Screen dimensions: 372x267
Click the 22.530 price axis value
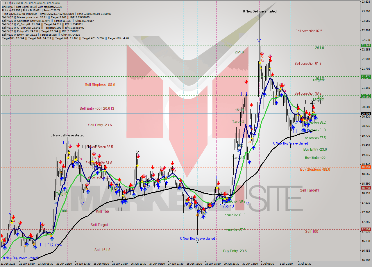(366, 40)
